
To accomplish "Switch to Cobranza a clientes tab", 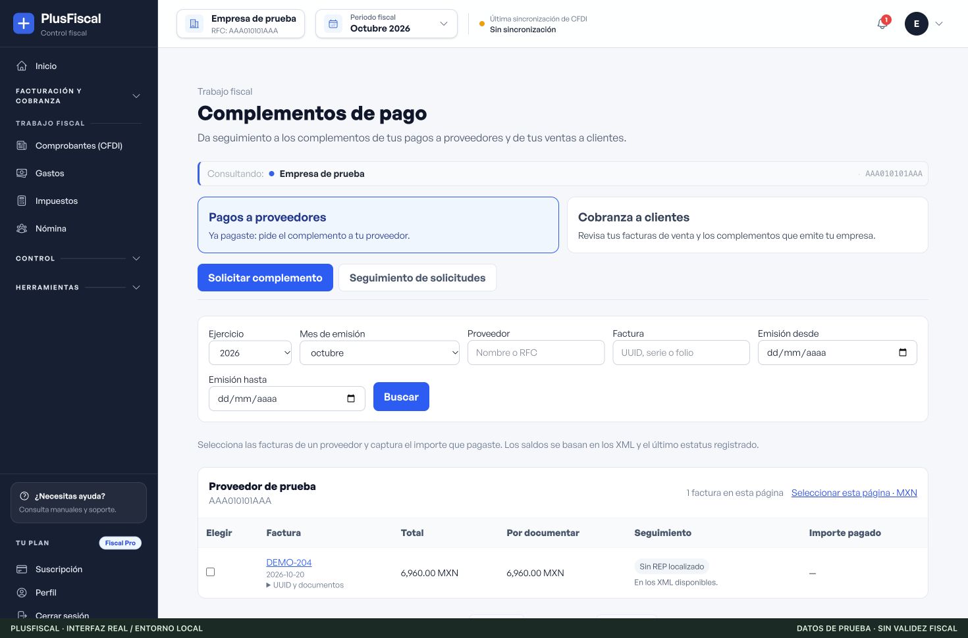I will tap(747, 225).
